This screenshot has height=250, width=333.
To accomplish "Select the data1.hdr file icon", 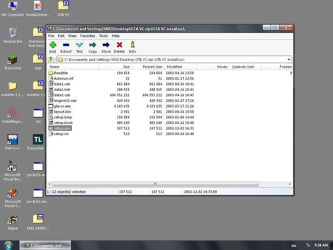I will (x=50, y=90).
